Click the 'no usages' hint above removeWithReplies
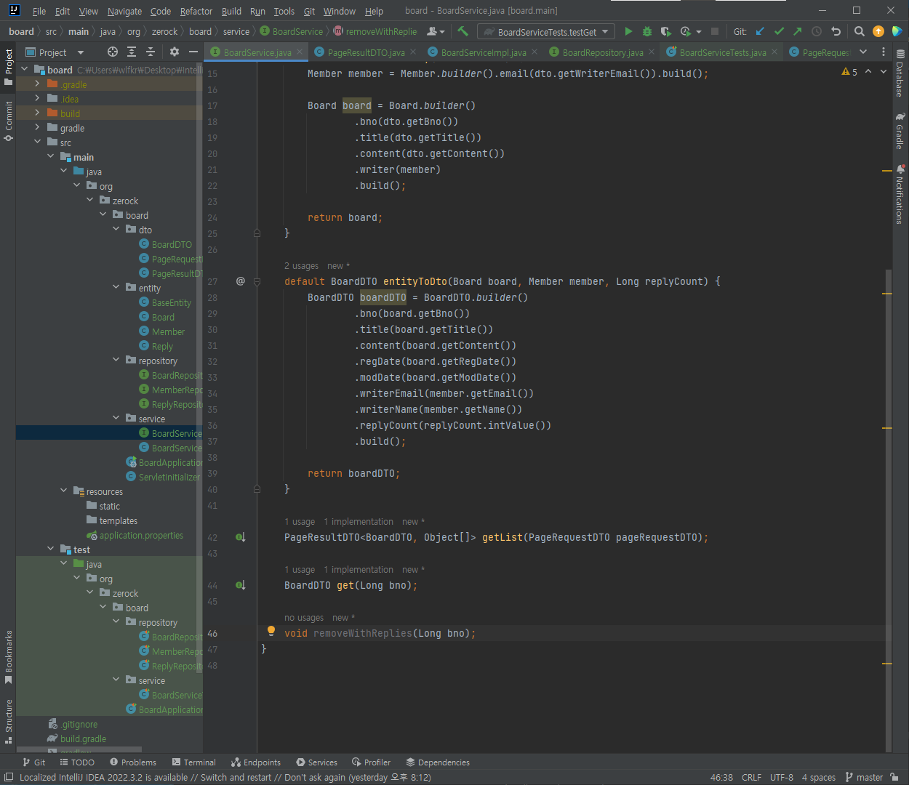Screen dimensions: 909x785 (x=304, y=618)
